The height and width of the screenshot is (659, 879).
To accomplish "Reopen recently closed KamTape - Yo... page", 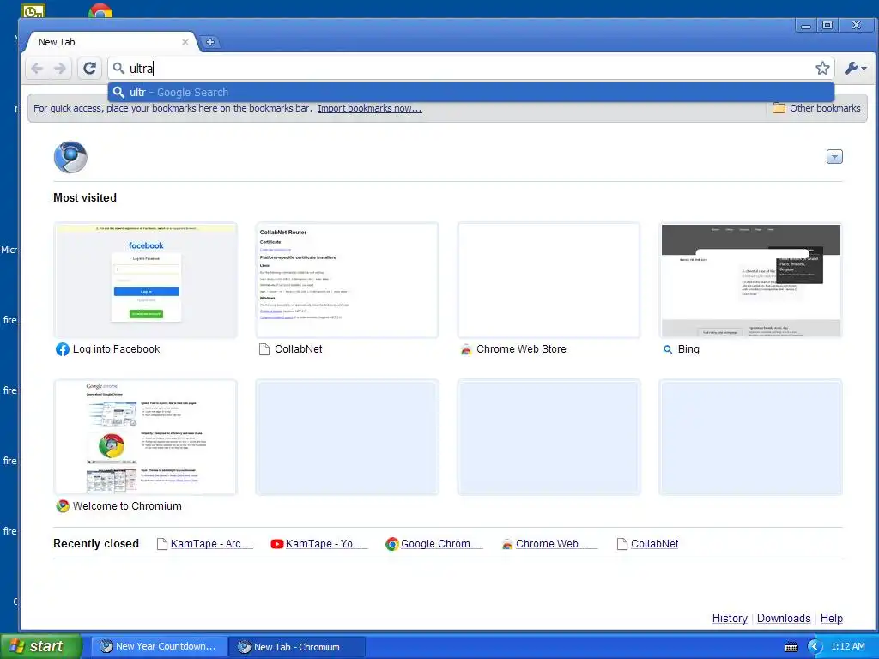I will click(x=319, y=543).
